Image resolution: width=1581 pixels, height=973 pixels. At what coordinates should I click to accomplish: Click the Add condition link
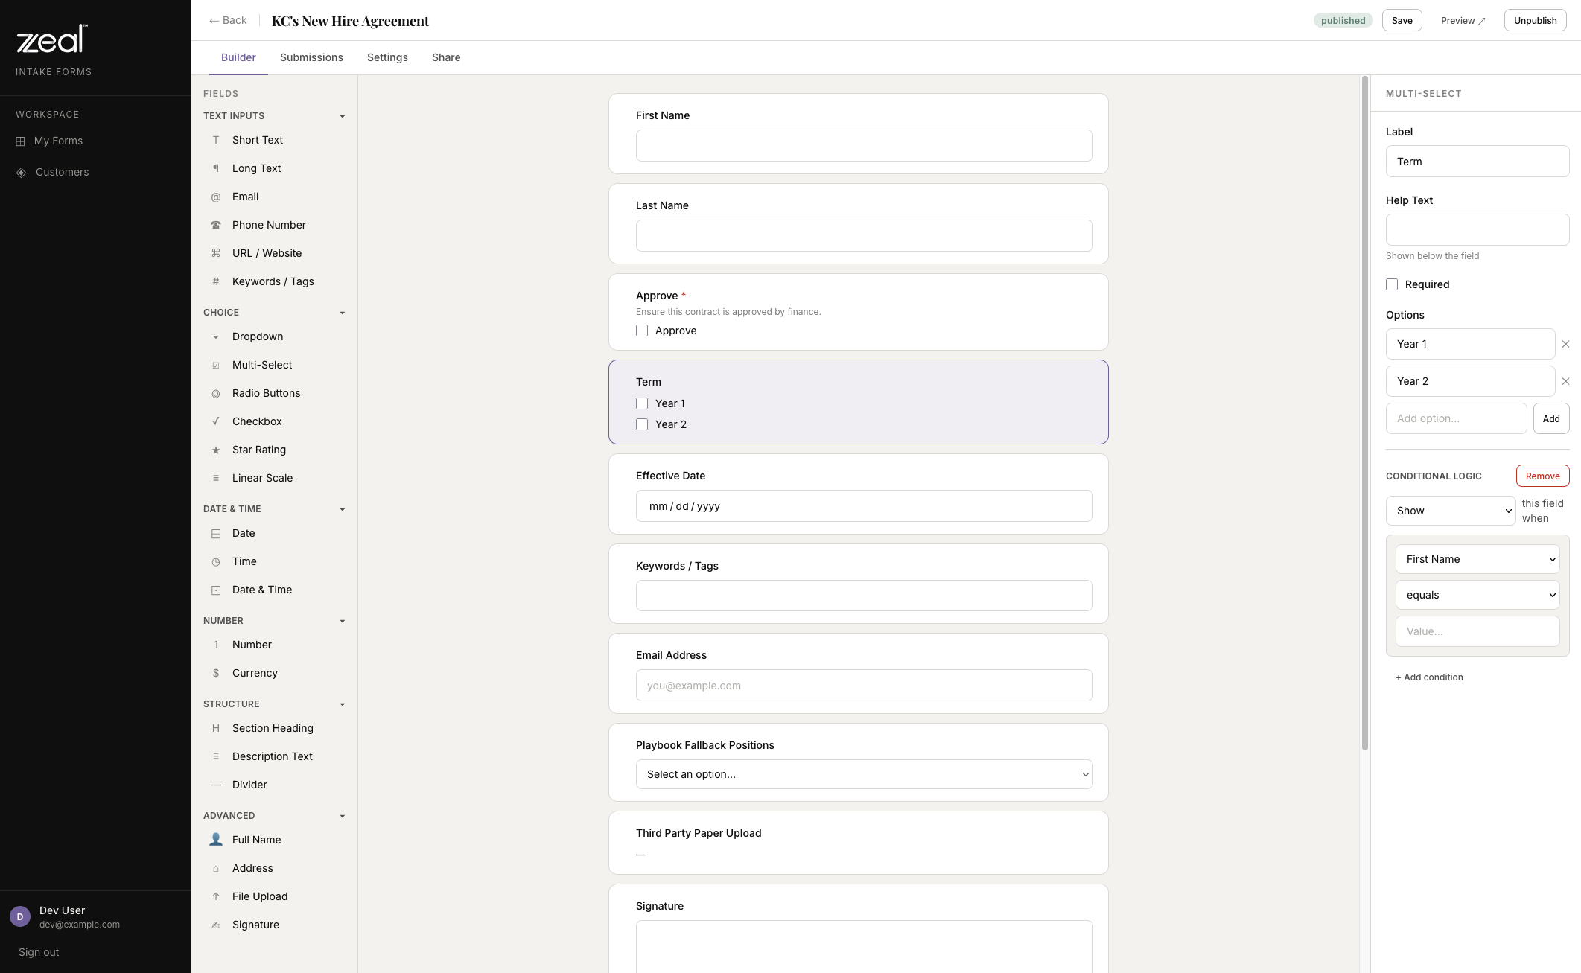[x=1429, y=677]
